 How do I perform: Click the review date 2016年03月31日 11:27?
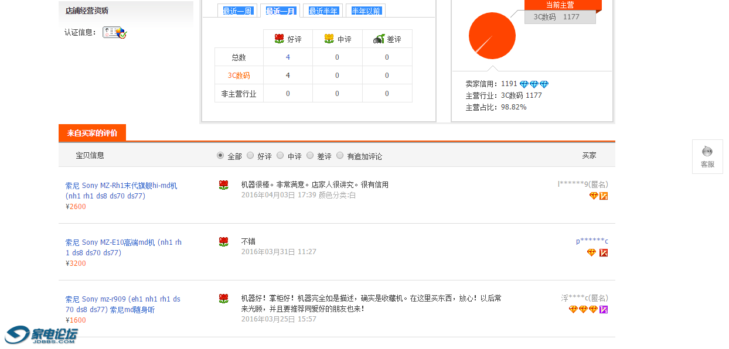279,252
